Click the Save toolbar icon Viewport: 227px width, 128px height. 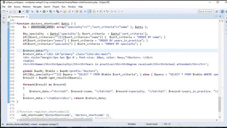tap(11, 11)
